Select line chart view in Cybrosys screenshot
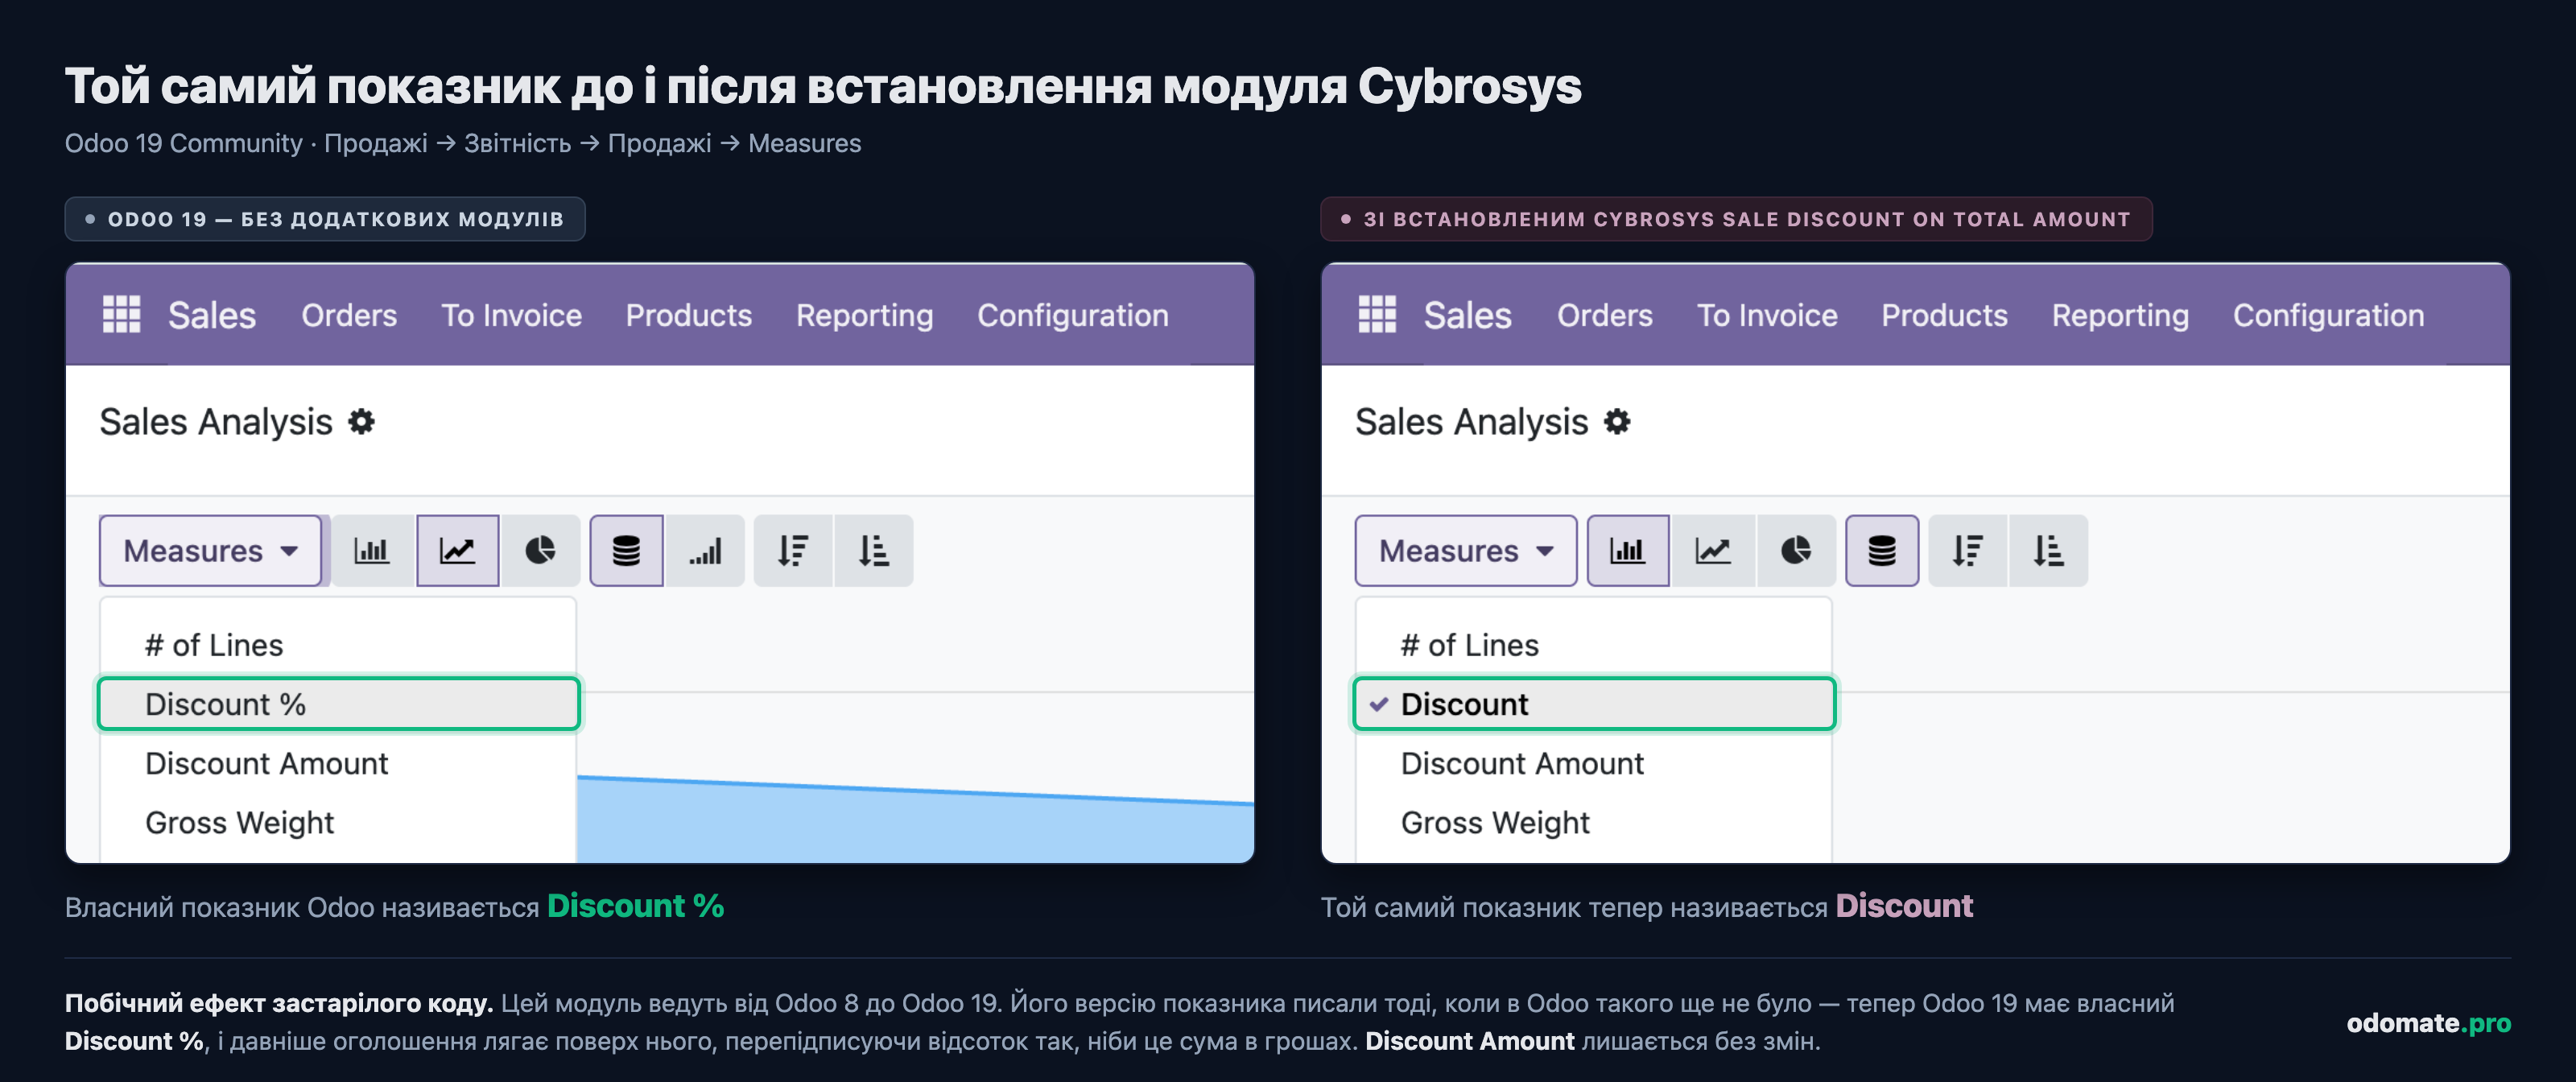 [x=1713, y=551]
